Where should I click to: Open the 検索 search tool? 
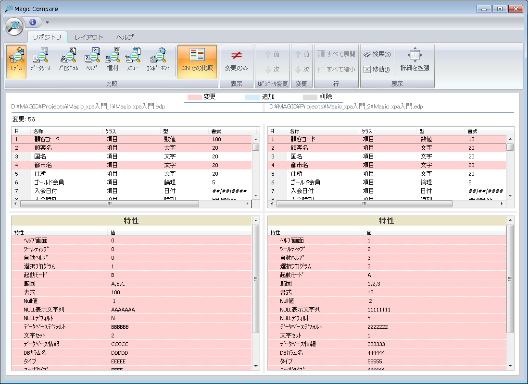click(377, 54)
